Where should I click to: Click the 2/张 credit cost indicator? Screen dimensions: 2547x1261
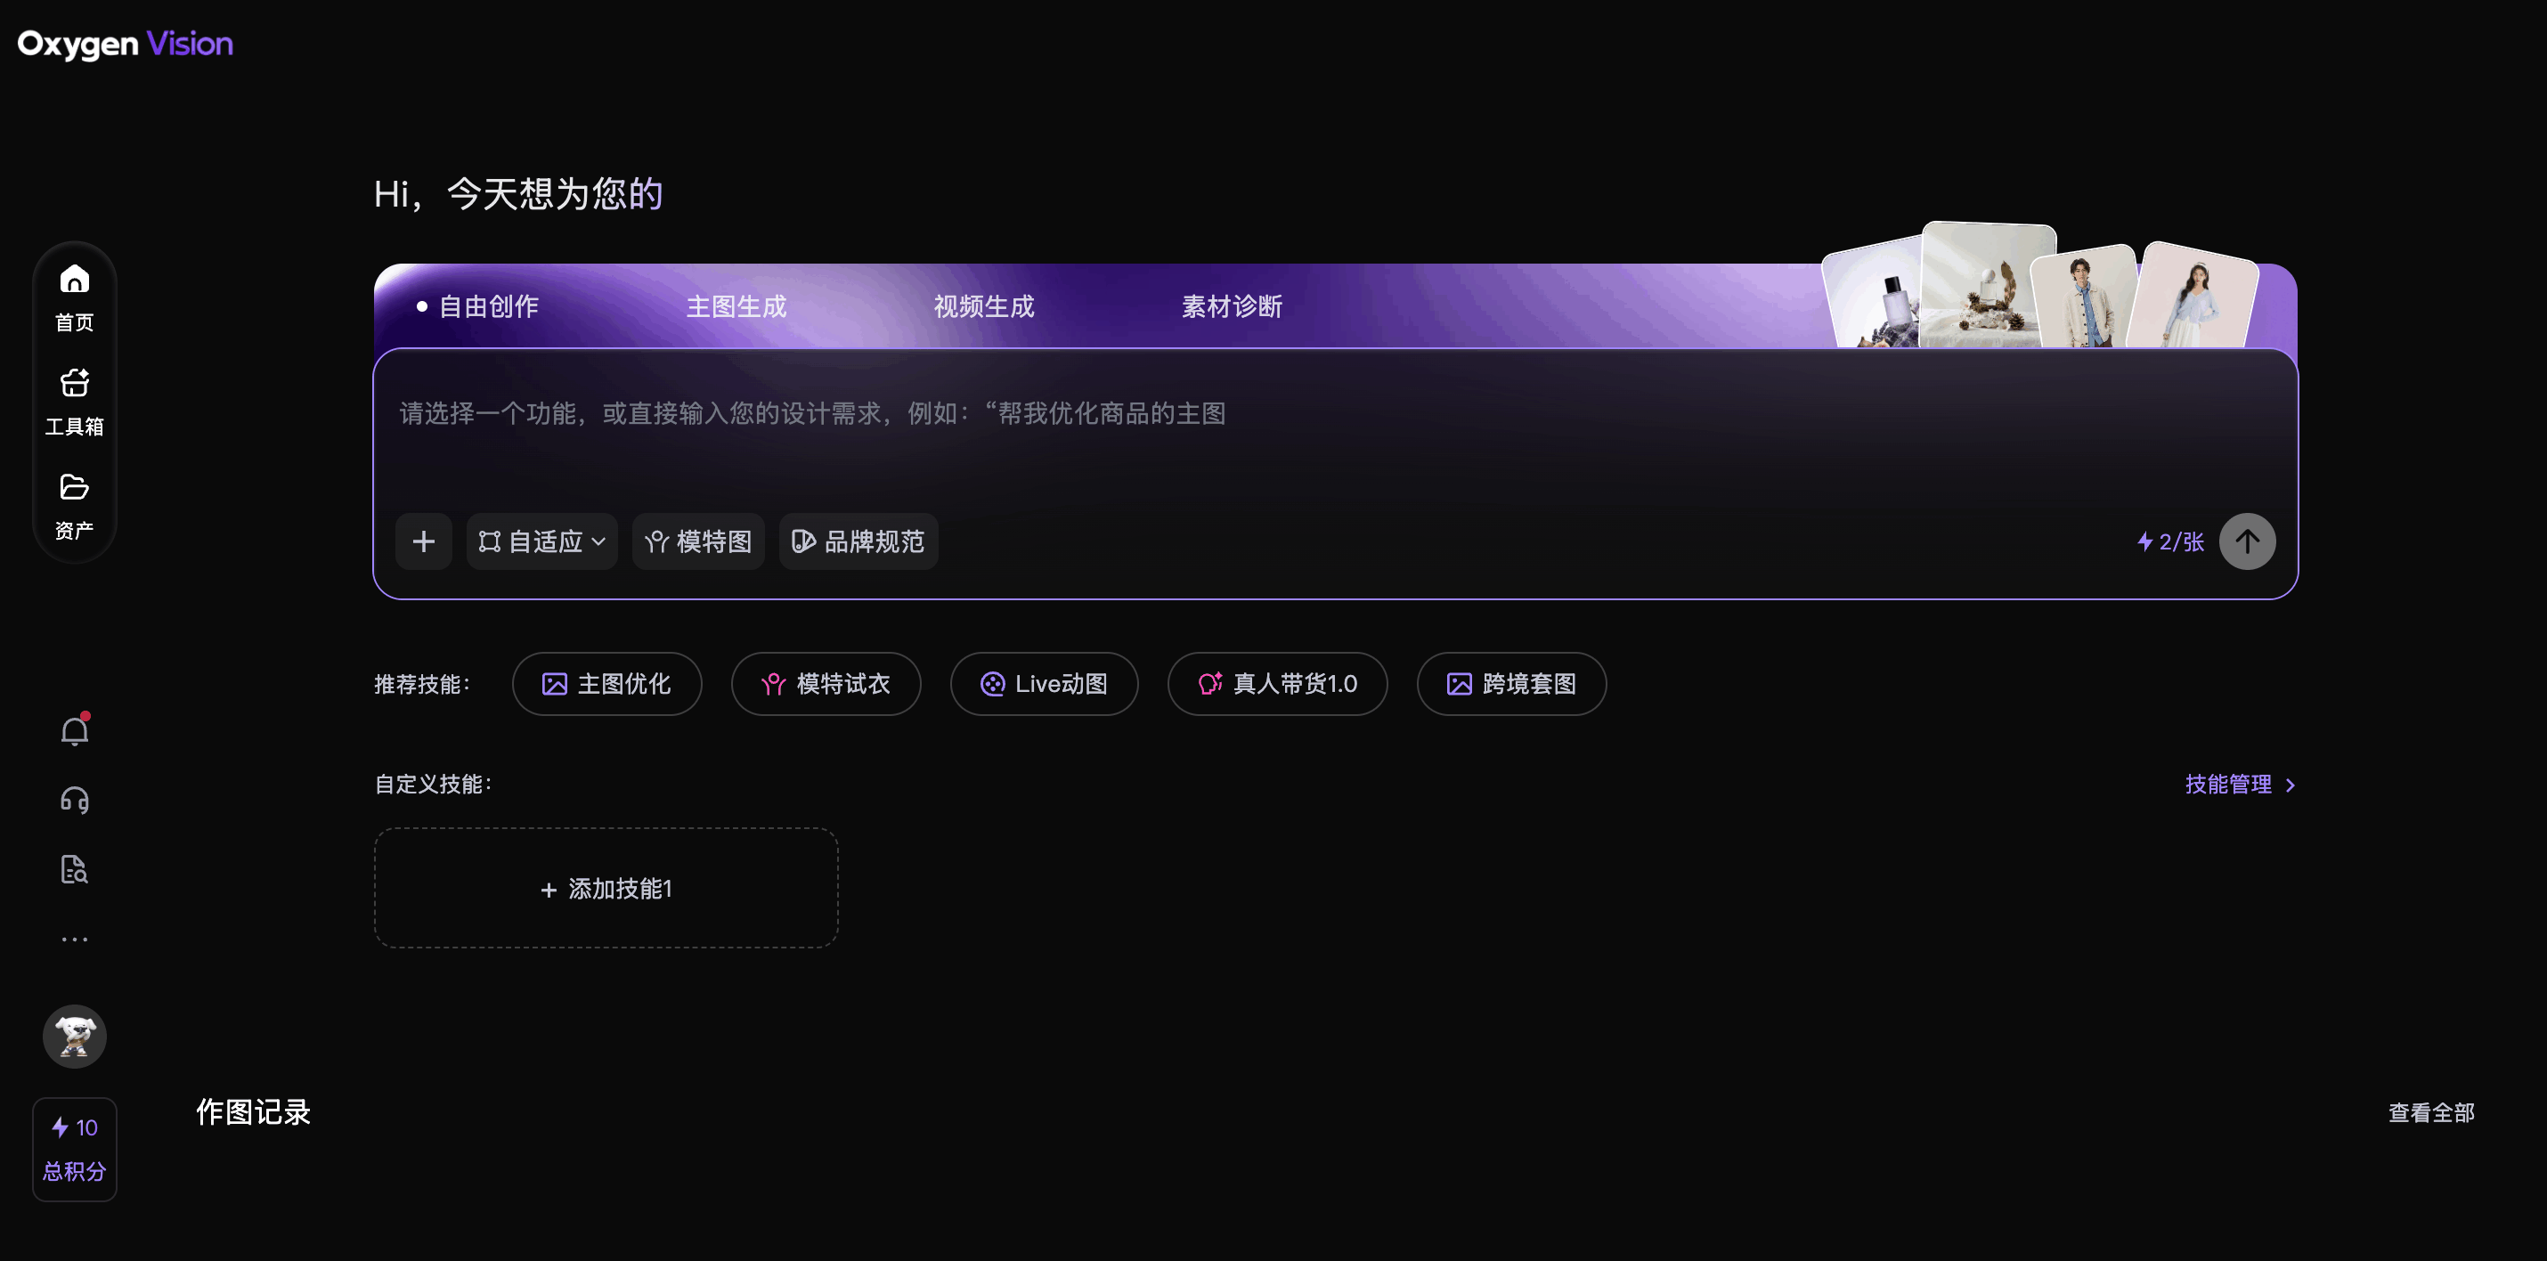pyautogui.click(x=2170, y=542)
